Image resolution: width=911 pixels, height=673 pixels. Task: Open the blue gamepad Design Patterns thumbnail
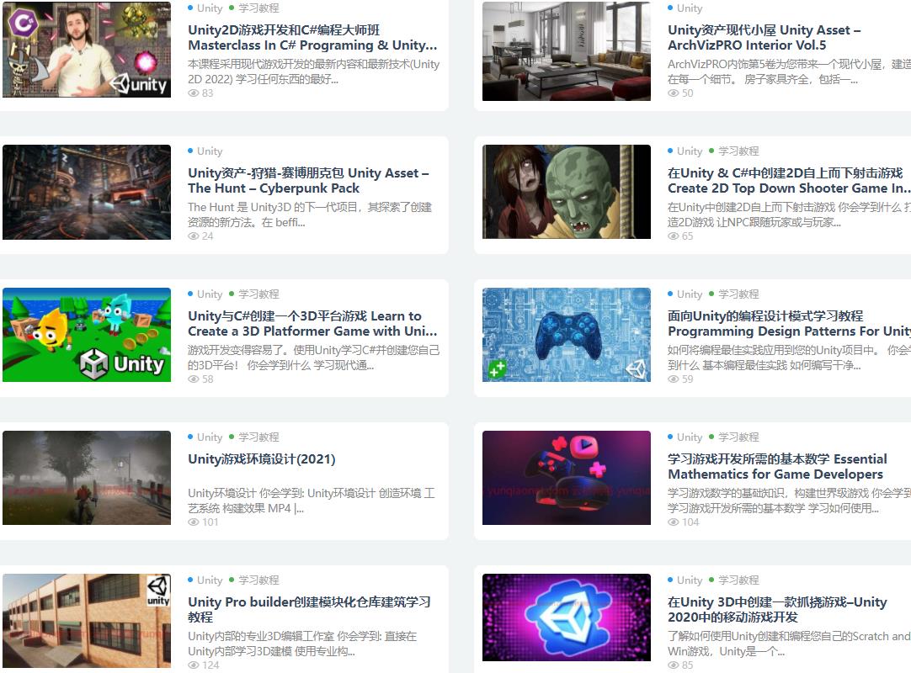coord(567,335)
